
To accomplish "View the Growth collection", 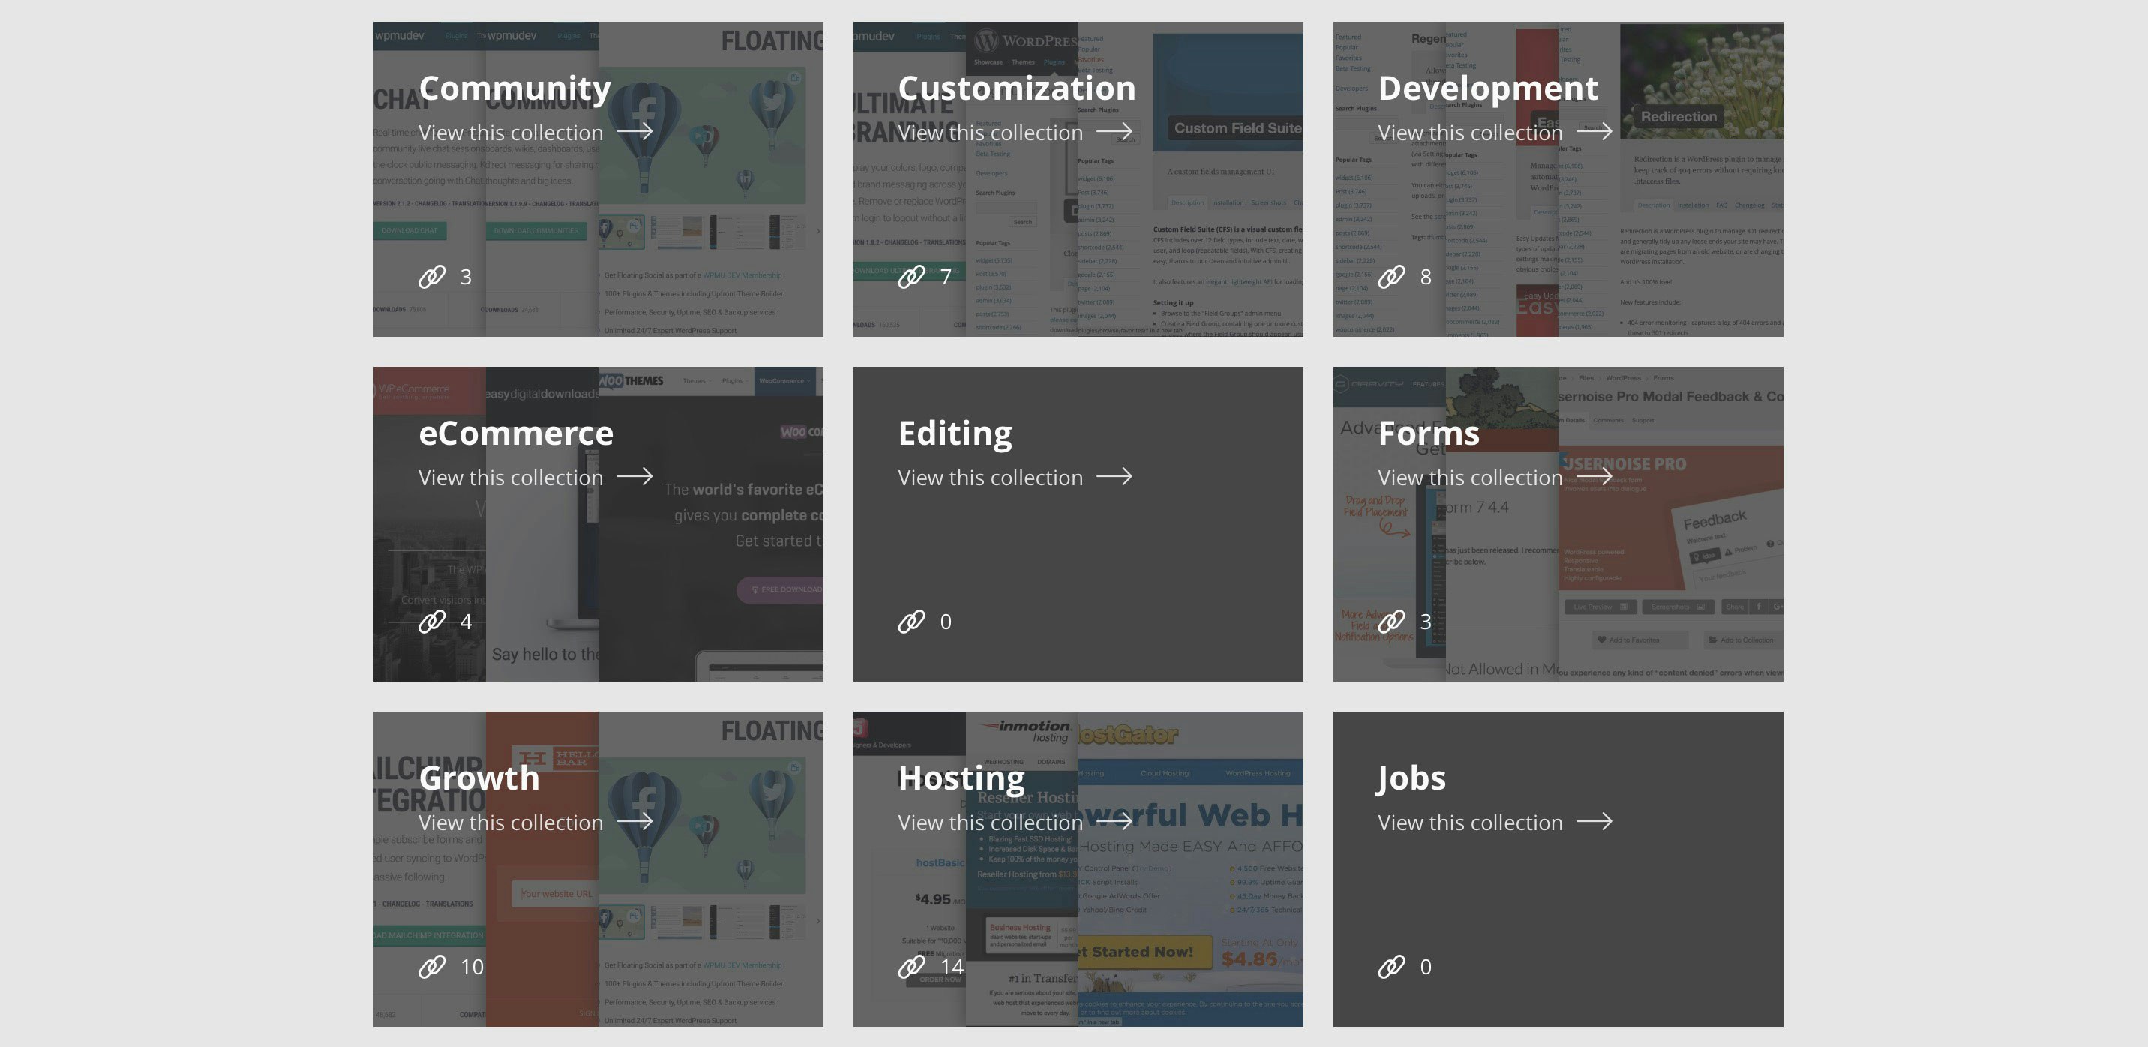I will coord(511,822).
